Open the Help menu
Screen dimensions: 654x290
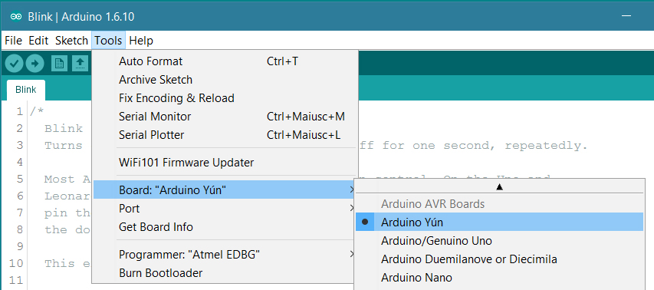[x=141, y=41]
